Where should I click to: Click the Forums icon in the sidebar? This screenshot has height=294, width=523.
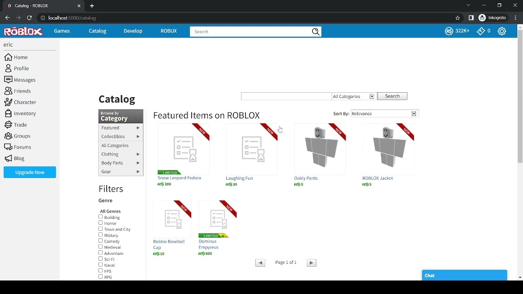(8, 147)
